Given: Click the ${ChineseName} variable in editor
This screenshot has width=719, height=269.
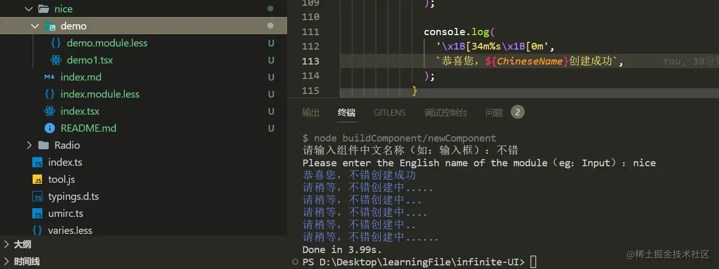Looking at the screenshot, I should point(527,61).
